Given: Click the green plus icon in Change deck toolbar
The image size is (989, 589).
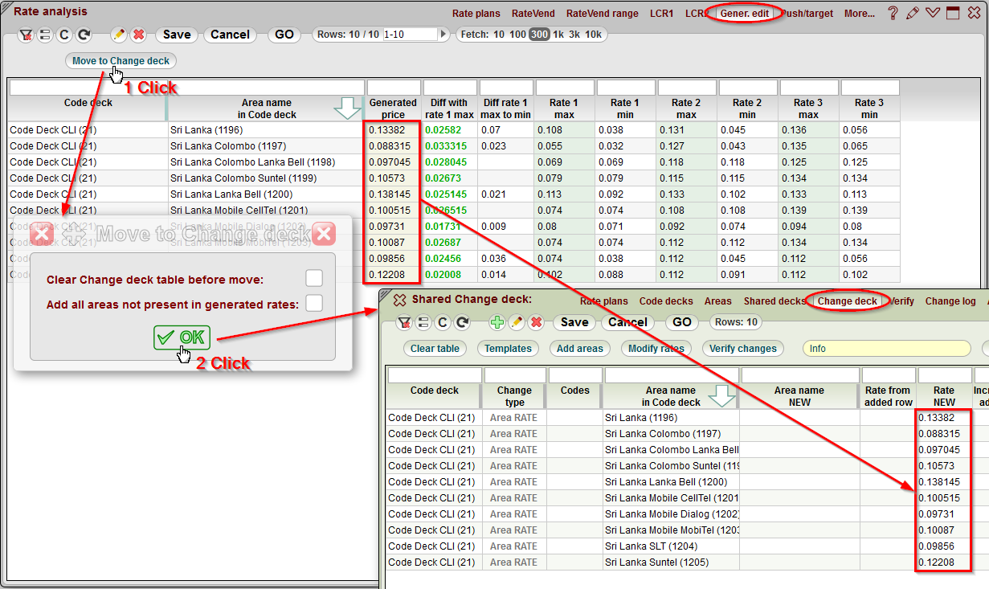Looking at the screenshot, I should tap(496, 322).
